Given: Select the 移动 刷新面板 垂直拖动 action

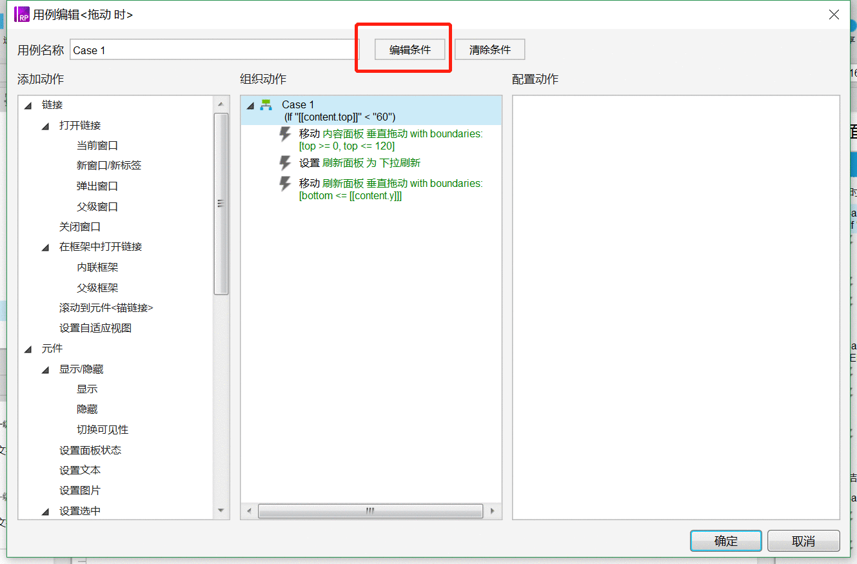Looking at the screenshot, I should (x=391, y=190).
